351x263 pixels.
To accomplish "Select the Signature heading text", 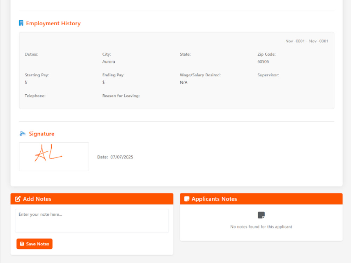I will click(42, 134).
